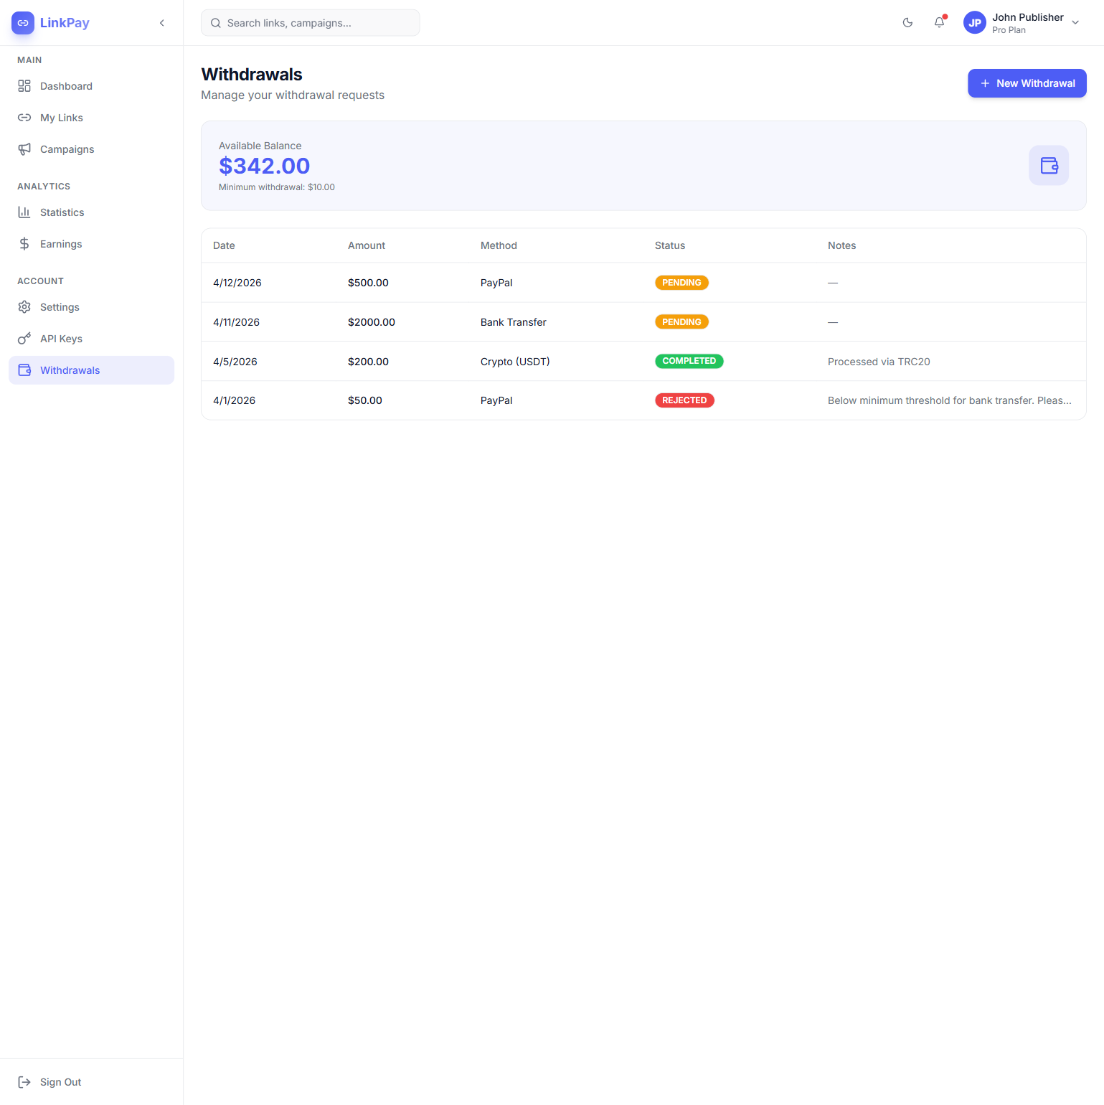The width and height of the screenshot is (1104, 1105).
Task: Click the Sign Out door icon
Action: point(24,1082)
